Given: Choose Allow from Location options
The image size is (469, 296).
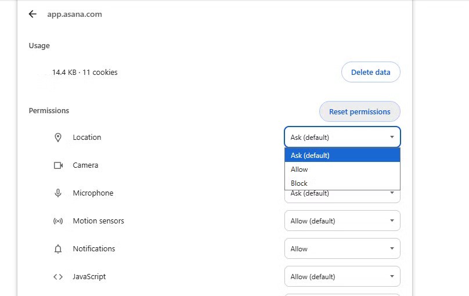Looking at the screenshot, I should (x=342, y=169).
